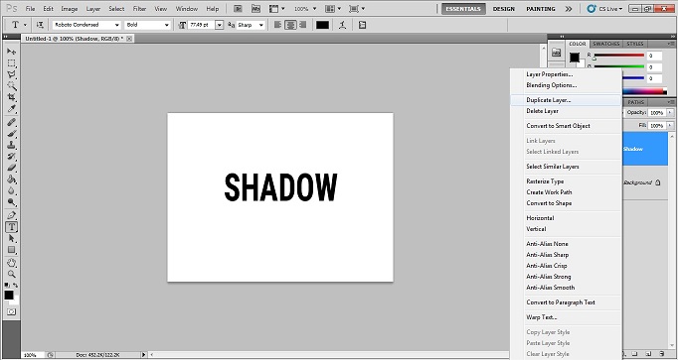Show more workspaces with the chevron

(569, 9)
